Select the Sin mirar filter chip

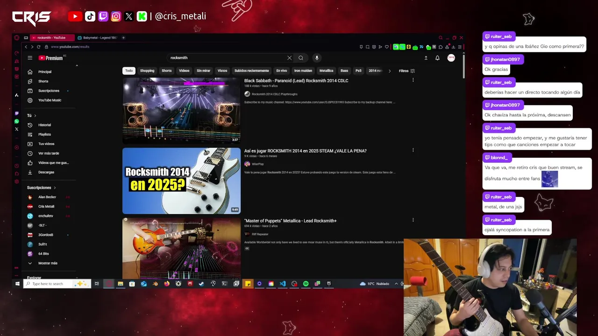click(x=203, y=71)
